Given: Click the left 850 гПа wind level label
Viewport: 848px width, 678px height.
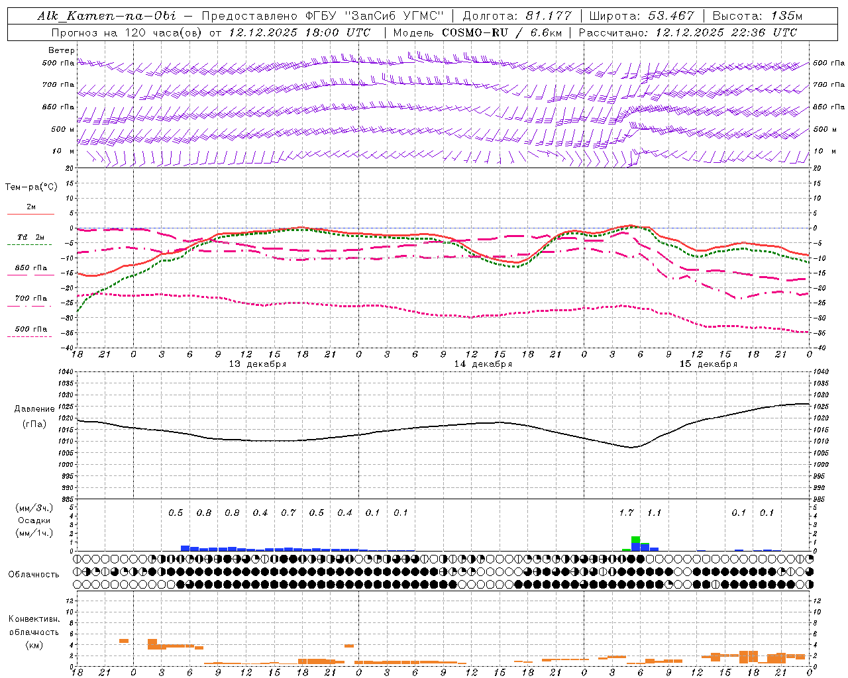Looking at the screenshot, I should (58, 107).
